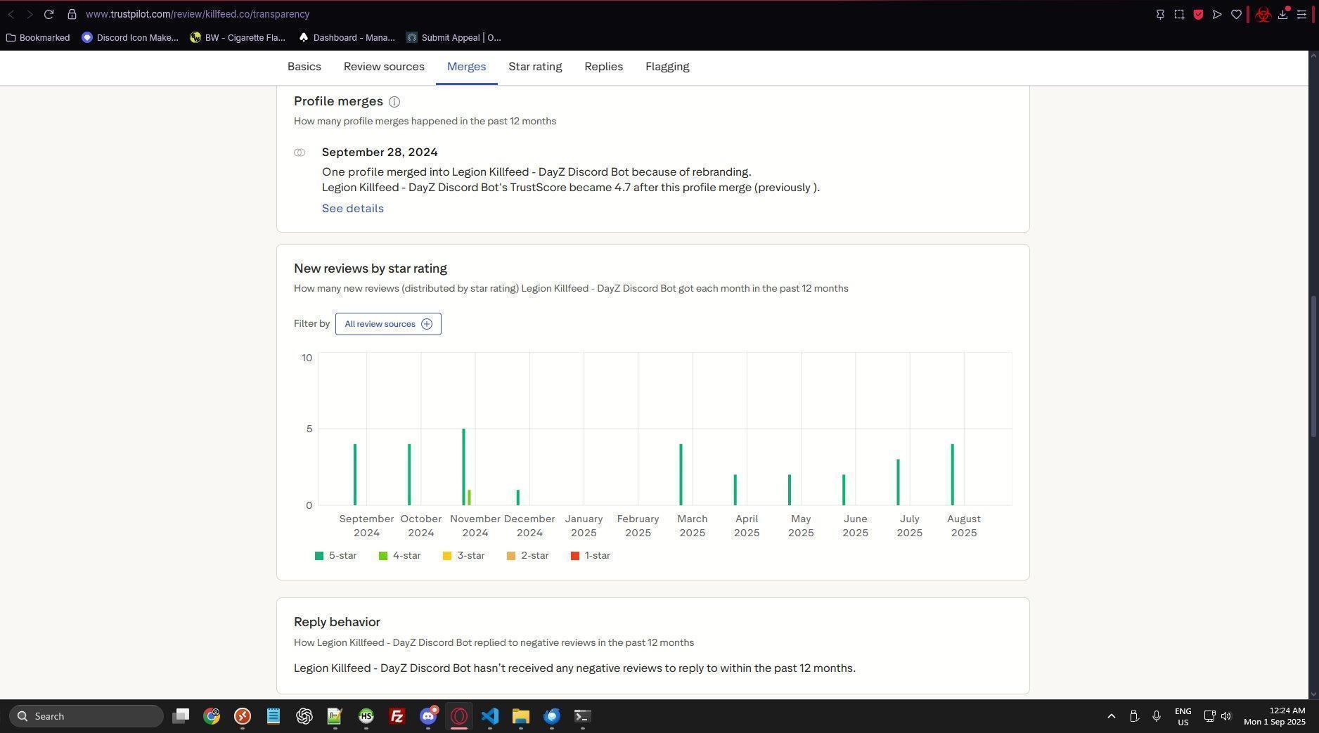This screenshot has height=733, width=1319.
Task: Open Notepad++ from the taskbar
Action: (x=335, y=716)
